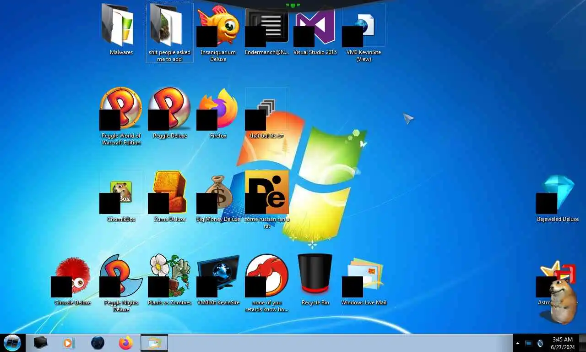Show hidden icons in the system tray
The width and height of the screenshot is (586, 352).
(x=518, y=343)
